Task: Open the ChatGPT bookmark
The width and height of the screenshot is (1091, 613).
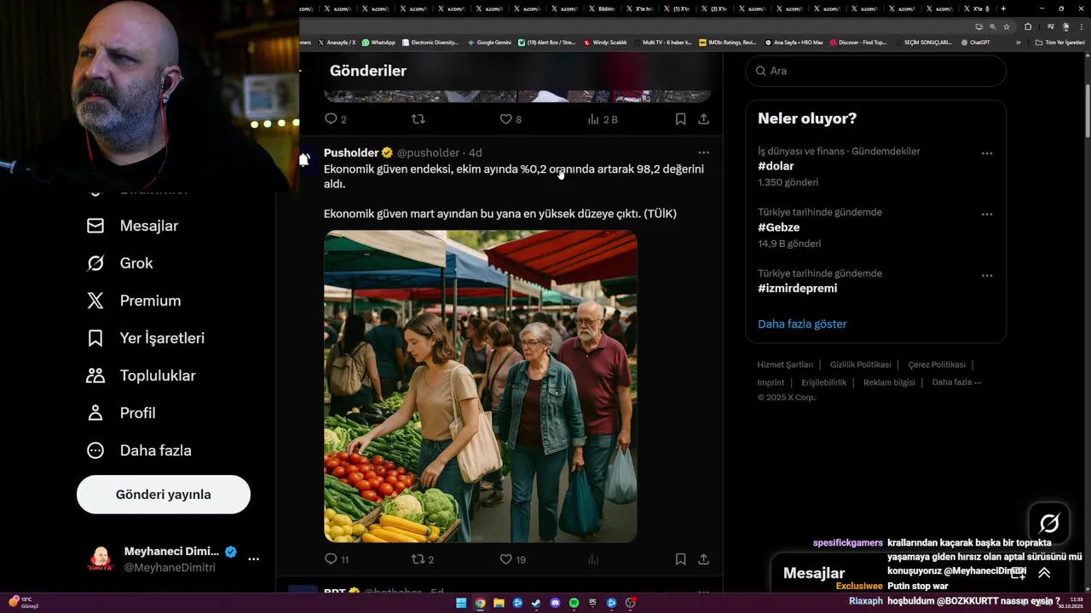Action: click(975, 43)
